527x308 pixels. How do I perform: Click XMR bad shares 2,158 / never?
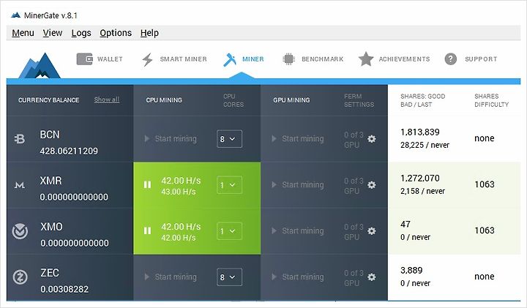point(422,191)
